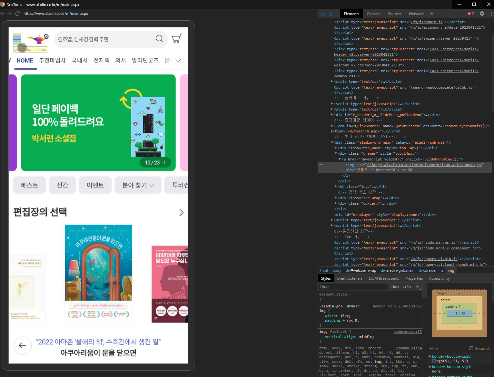Open 편집장의 선택 with the right arrow
The height and width of the screenshot is (377, 494).
(x=182, y=212)
